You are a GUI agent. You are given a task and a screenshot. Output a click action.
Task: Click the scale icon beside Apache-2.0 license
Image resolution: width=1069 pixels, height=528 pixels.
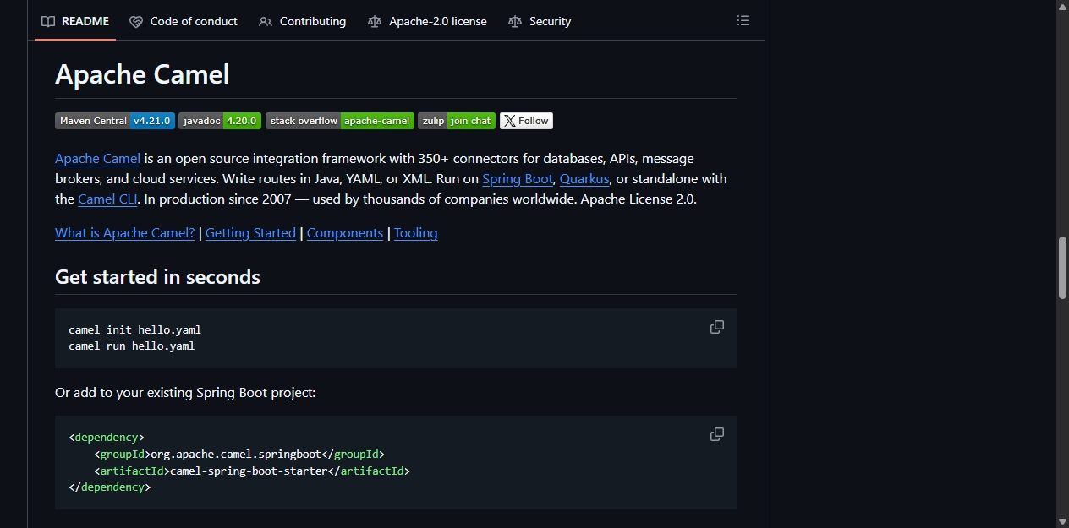point(375,21)
